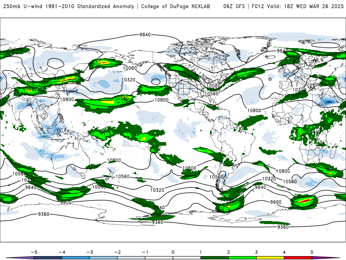Click the '5' colorbar tick label
This screenshot has width=346, height=260.
click(x=312, y=252)
